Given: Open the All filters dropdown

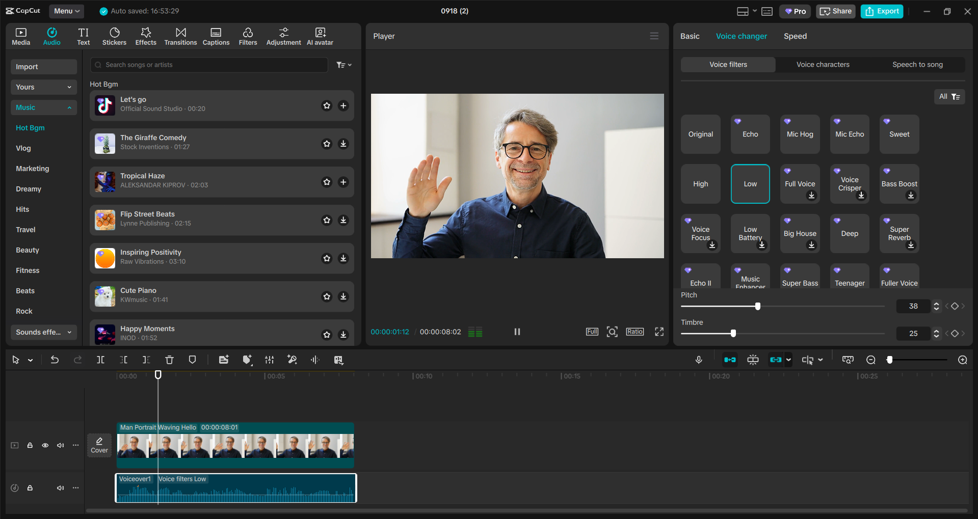Looking at the screenshot, I should tap(948, 96).
